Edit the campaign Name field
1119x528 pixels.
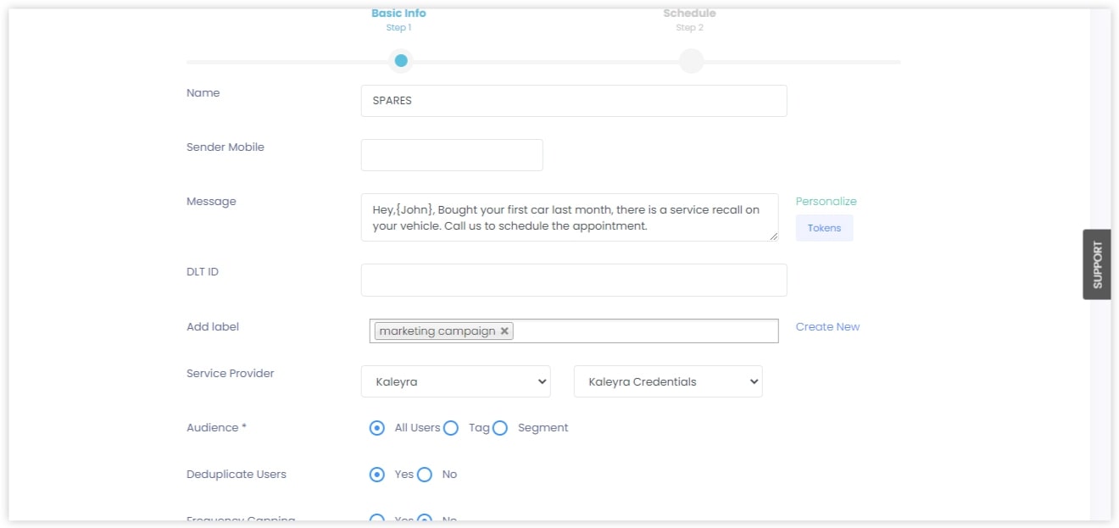[x=574, y=101]
